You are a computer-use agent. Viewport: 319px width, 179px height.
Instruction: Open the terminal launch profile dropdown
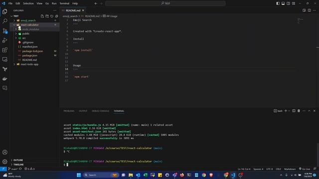pyautogui.click(x=289, y=111)
